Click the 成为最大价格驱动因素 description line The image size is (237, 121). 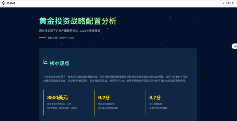tap(108, 108)
